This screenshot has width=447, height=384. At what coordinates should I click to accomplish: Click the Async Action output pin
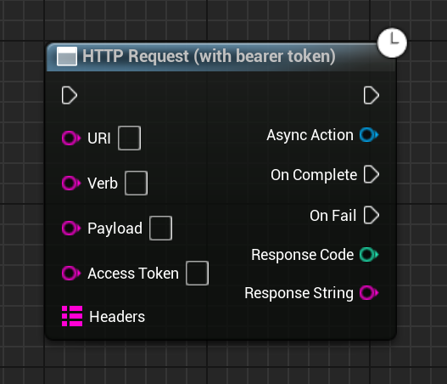coord(369,135)
